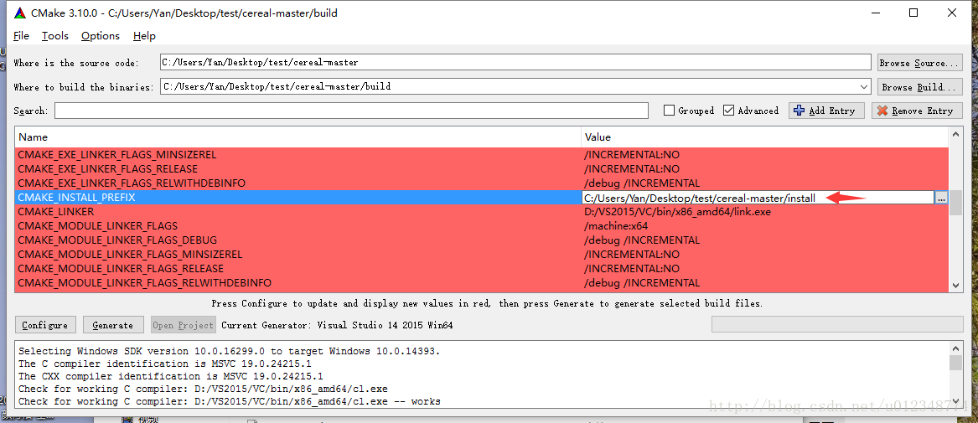This screenshot has width=978, height=423.
Task: Click the 'Selecting Windows SDK version' log line
Action: [229, 351]
